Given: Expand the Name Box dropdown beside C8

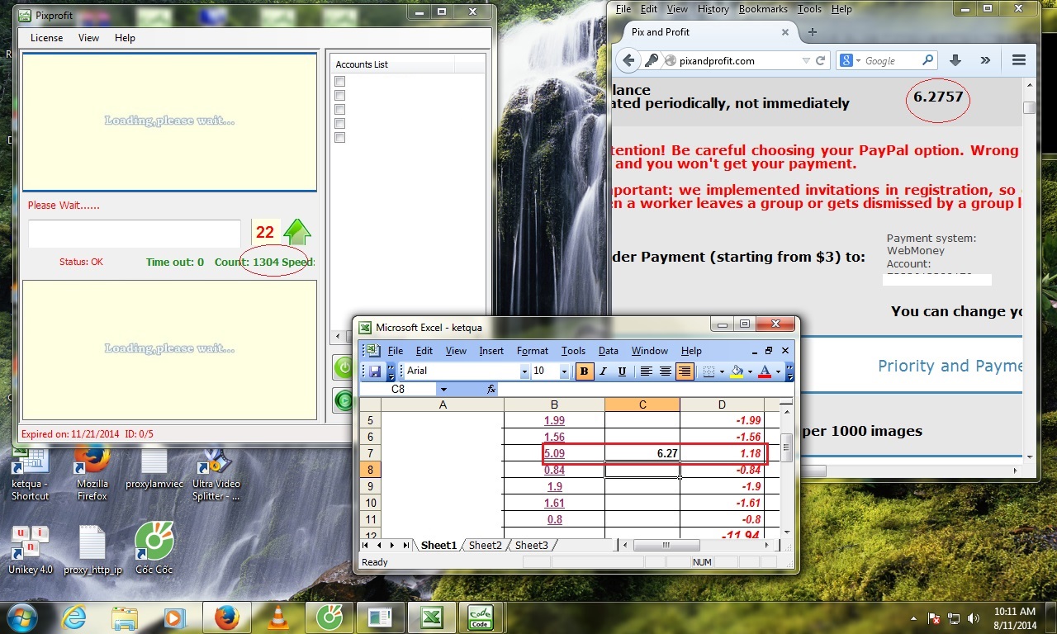Looking at the screenshot, I should coord(443,389).
